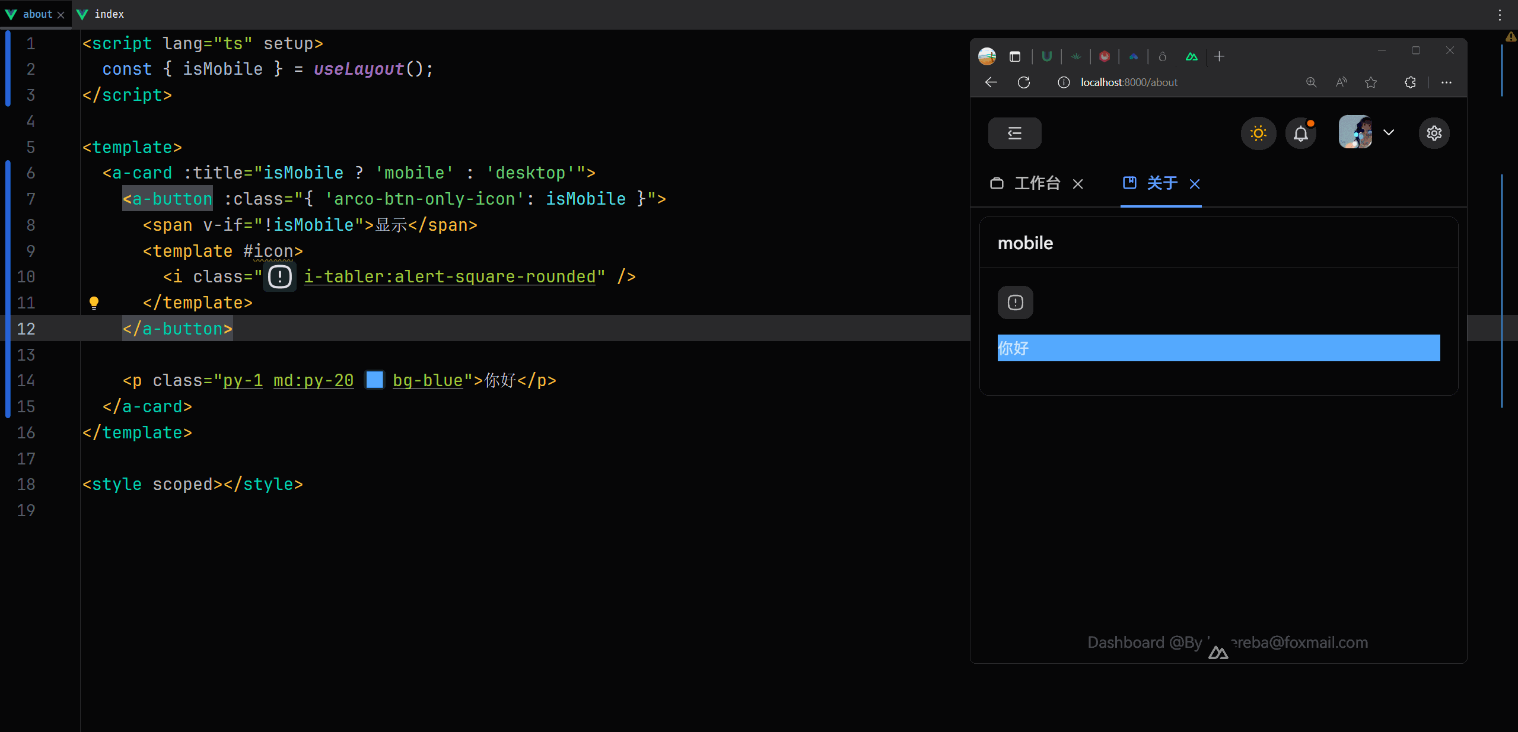Click the lightbulb quick-fix icon
The width and height of the screenshot is (1518, 732).
point(94,303)
